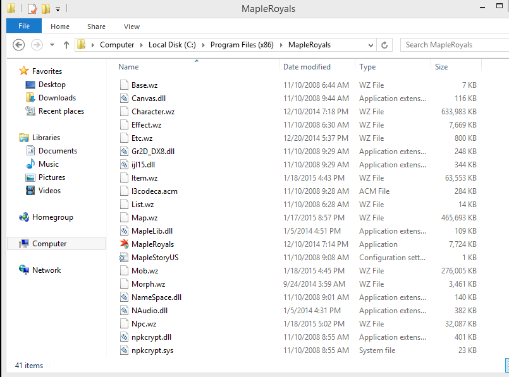Select the Morph.wz file icon

click(x=124, y=284)
